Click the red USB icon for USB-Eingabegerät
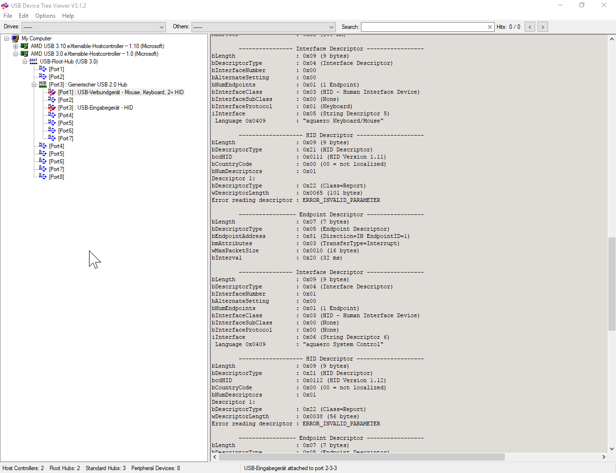Screen dimensions: 616x473 [52, 108]
